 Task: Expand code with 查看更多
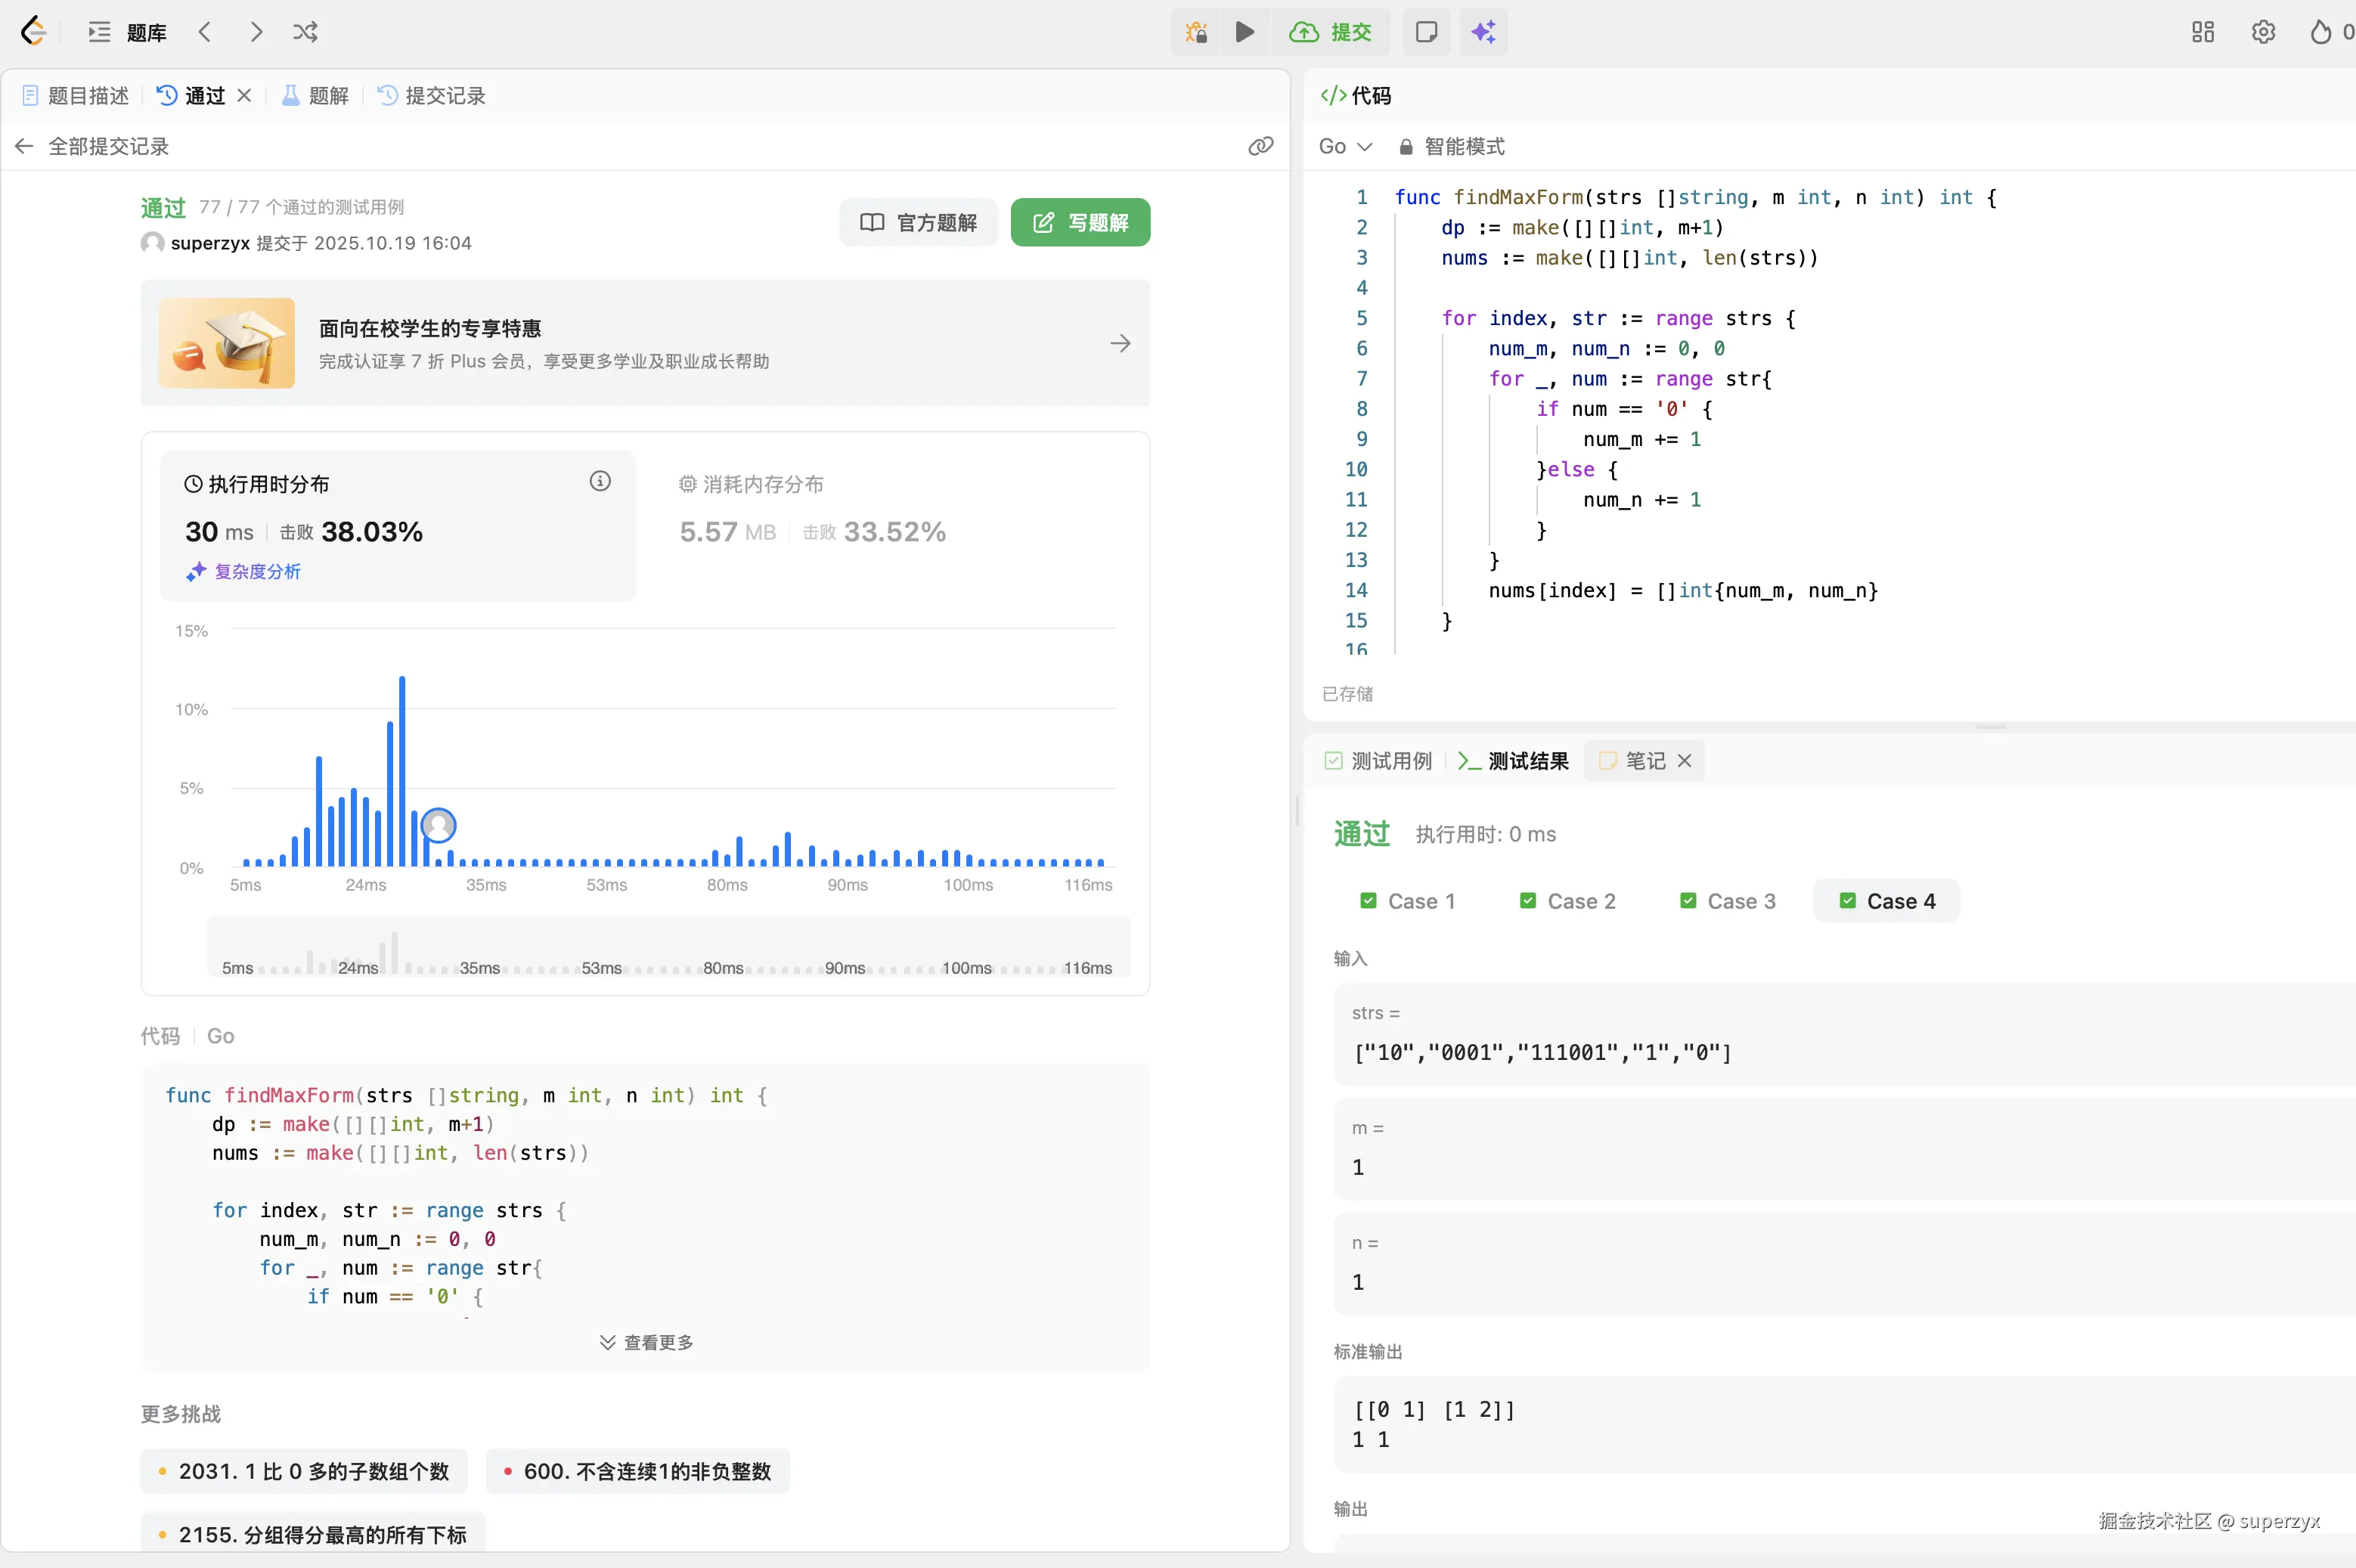point(646,1342)
